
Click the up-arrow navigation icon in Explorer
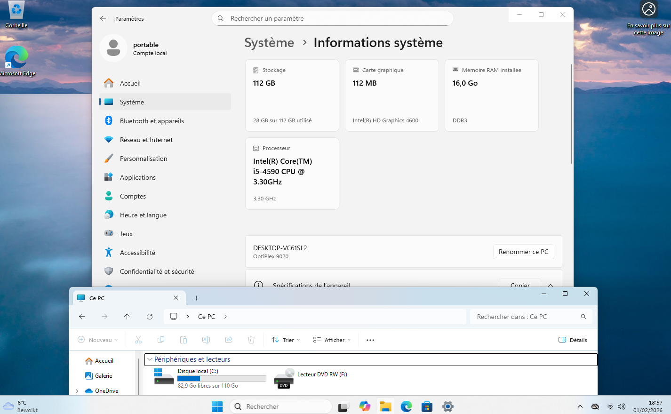[127, 317]
